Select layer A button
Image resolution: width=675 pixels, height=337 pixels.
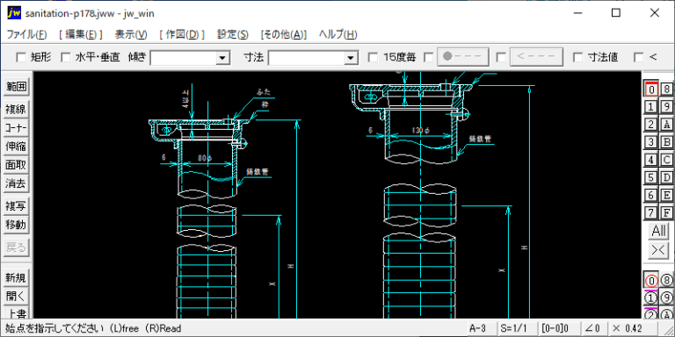667,125
